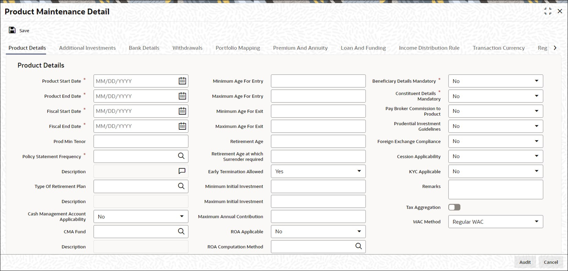Open calendar picker for Fiscal End Date
568x271 pixels.
(x=182, y=126)
